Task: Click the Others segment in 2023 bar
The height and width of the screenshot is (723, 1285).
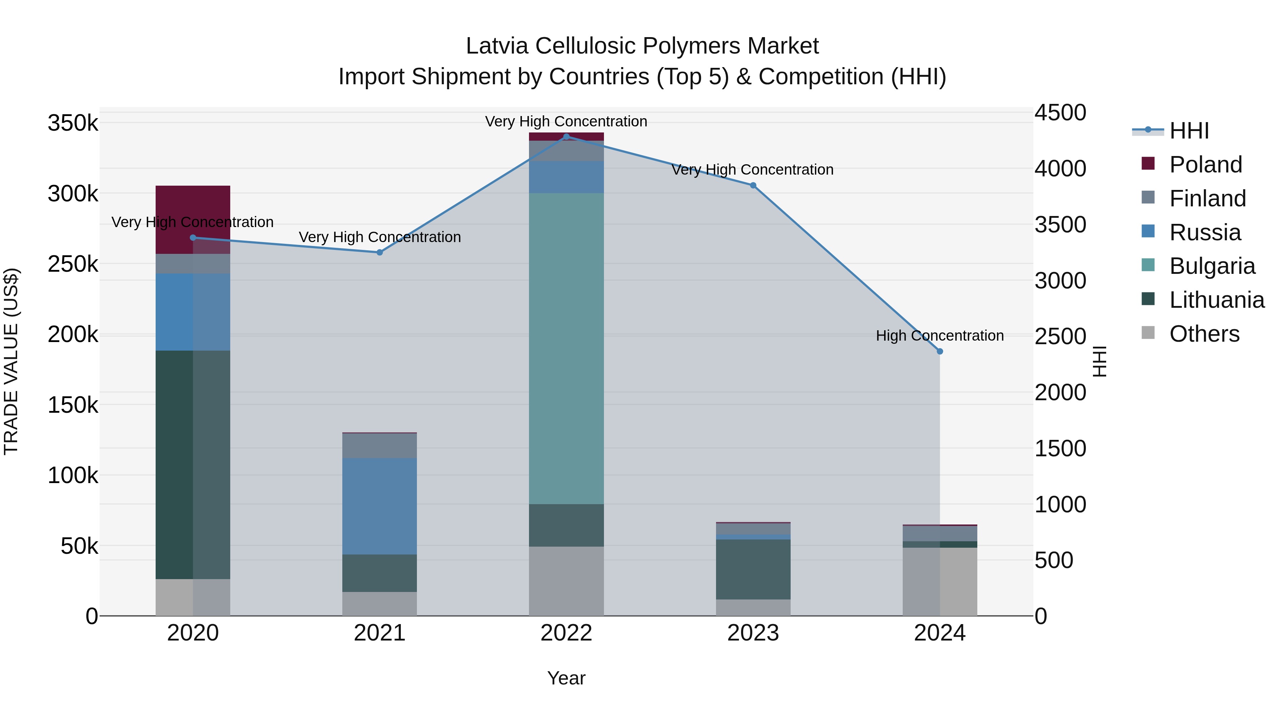Action: [x=753, y=608]
